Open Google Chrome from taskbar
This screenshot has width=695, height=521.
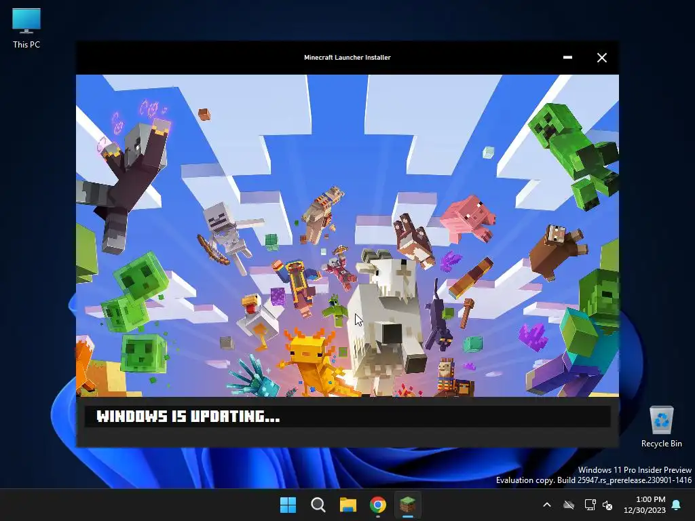click(x=377, y=505)
